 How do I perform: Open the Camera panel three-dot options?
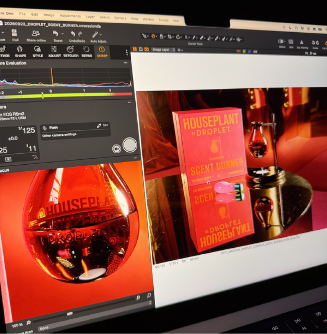tap(130, 103)
